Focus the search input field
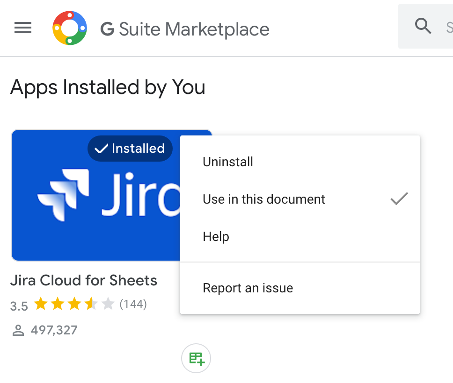This screenshot has width=453, height=383. coord(425,26)
